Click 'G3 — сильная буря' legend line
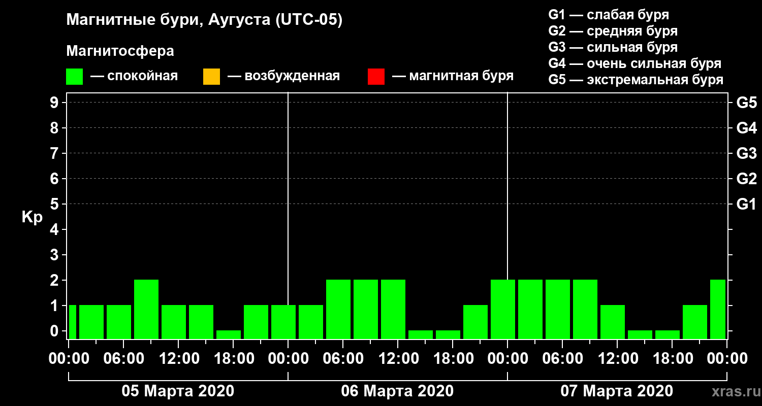This screenshot has width=762, height=406. (613, 47)
